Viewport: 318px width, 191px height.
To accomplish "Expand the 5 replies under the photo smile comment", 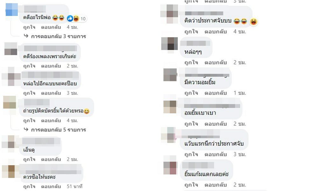I will click(59, 130).
